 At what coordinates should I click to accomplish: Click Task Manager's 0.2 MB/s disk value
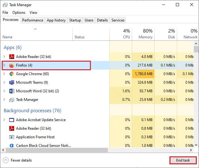(168, 100)
